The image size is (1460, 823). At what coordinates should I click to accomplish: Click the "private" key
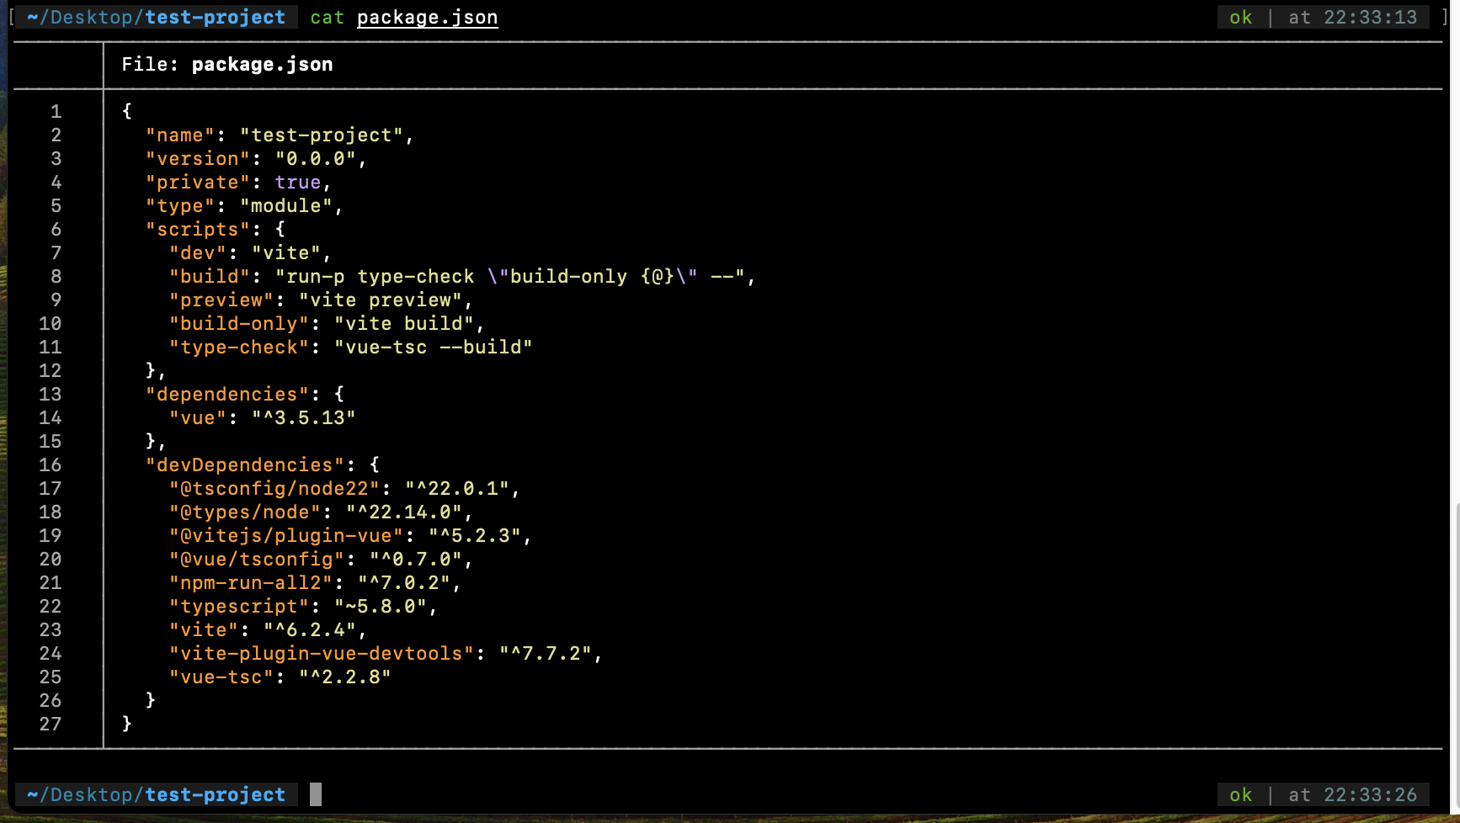coord(198,183)
